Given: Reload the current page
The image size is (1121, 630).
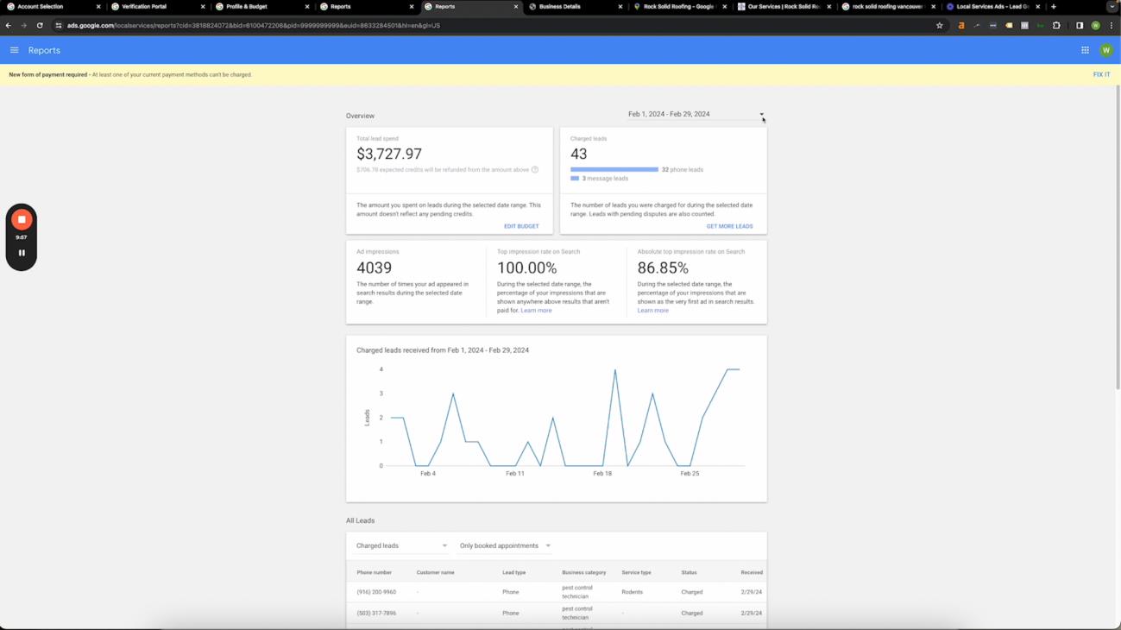Looking at the screenshot, I should pyautogui.click(x=40, y=26).
